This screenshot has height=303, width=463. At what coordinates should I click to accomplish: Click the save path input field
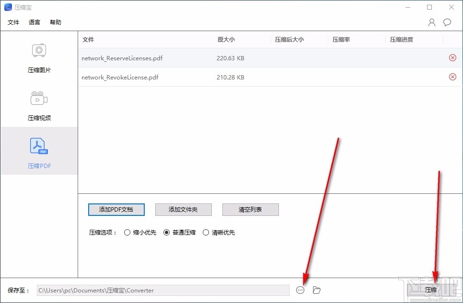point(163,290)
